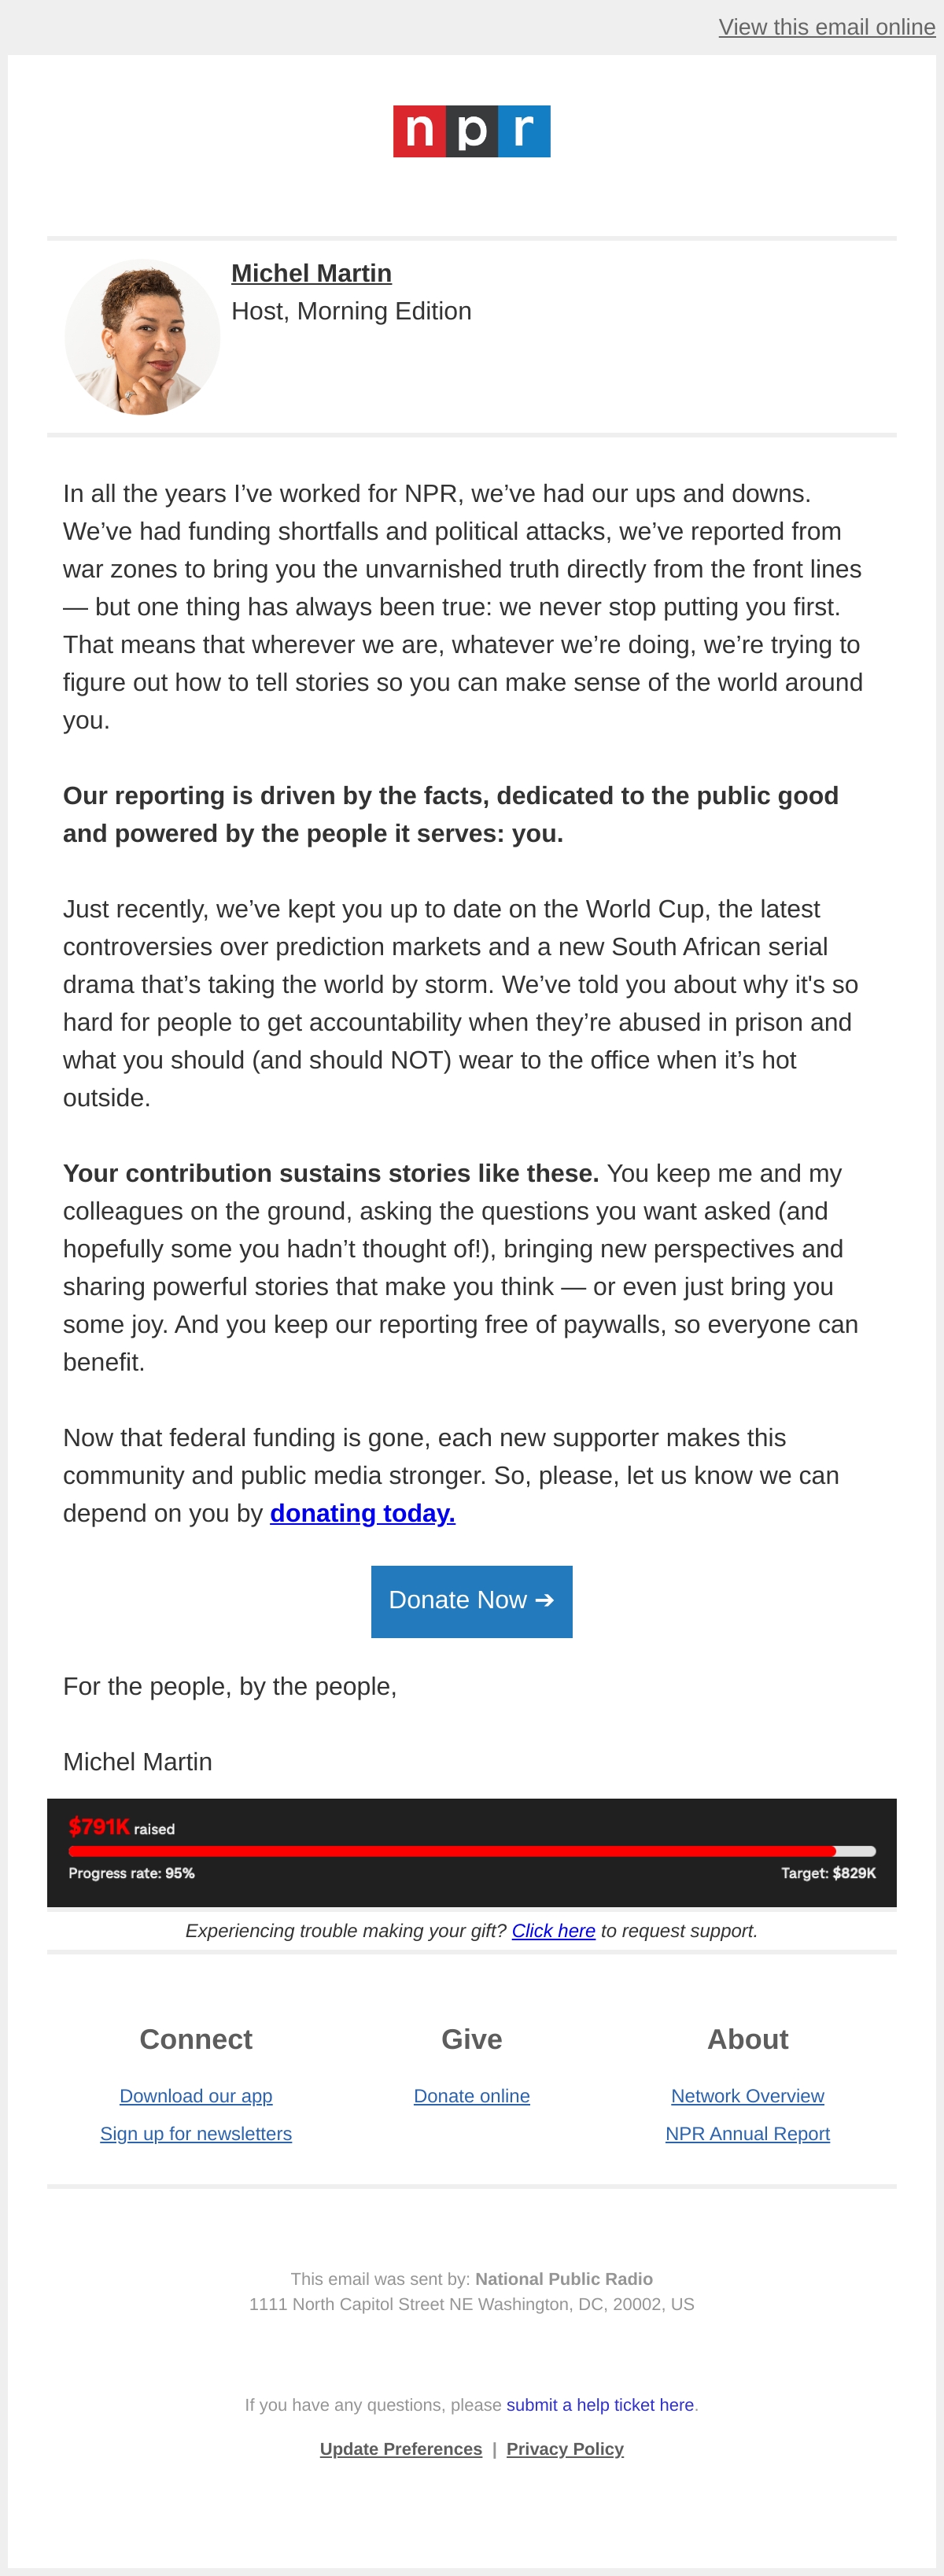944x2576 pixels.
Task: Click submit a help ticket here
Action: coord(600,2404)
